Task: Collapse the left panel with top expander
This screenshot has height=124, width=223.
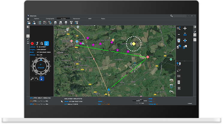Action: (x=28, y=27)
